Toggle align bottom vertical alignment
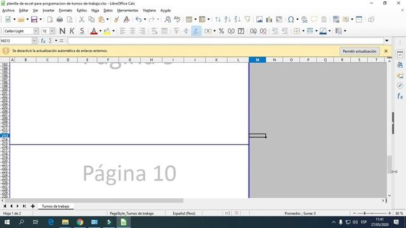This screenshot has height=228, width=406. pos(196,31)
